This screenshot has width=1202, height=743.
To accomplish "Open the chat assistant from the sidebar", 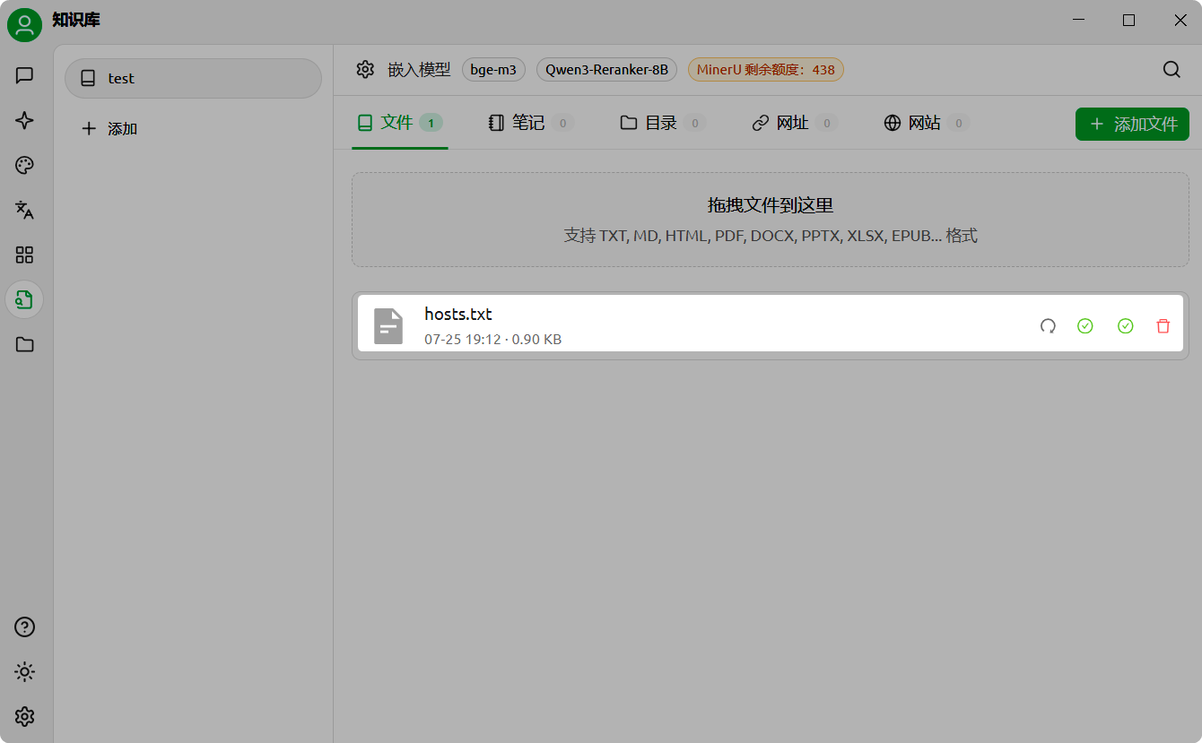I will tap(24, 75).
